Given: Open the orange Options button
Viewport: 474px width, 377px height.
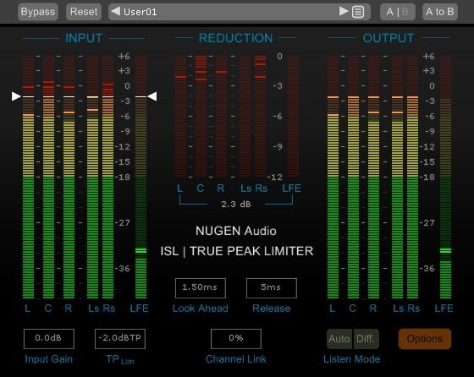Looking at the screenshot, I should (x=425, y=339).
